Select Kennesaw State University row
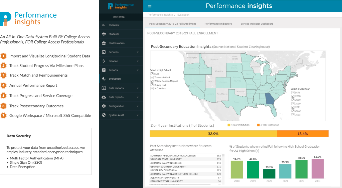This screenshot has width=342, height=188. [x=186, y=181]
